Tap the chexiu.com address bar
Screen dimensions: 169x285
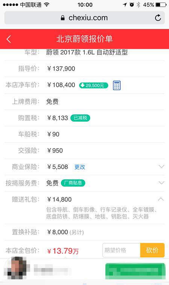pyautogui.click(x=84, y=18)
